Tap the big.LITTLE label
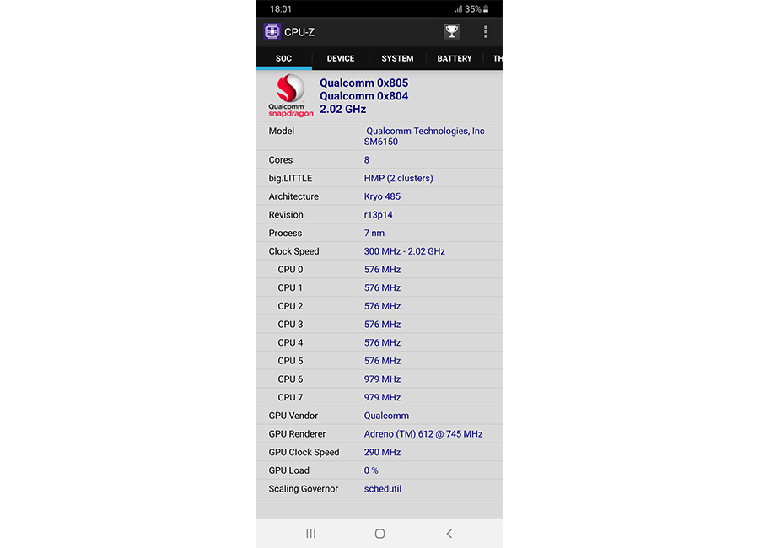 pyautogui.click(x=290, y=178)
